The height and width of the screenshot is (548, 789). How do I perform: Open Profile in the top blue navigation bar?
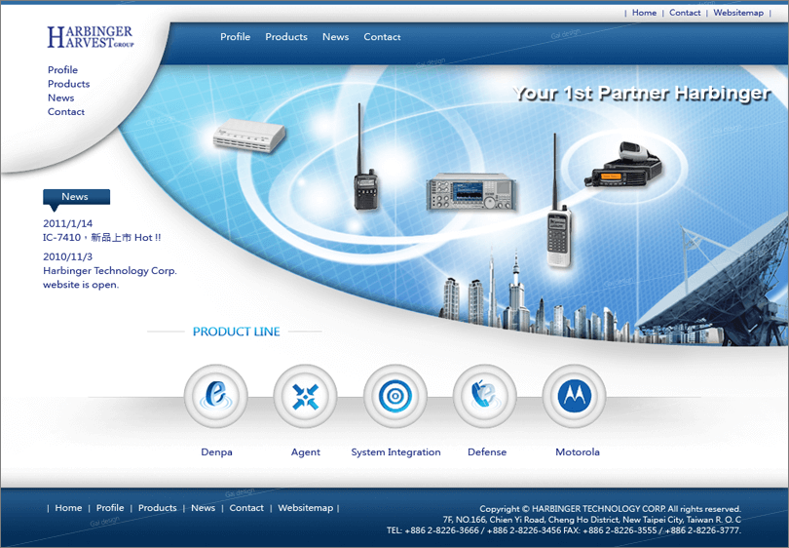click(235, 37)
